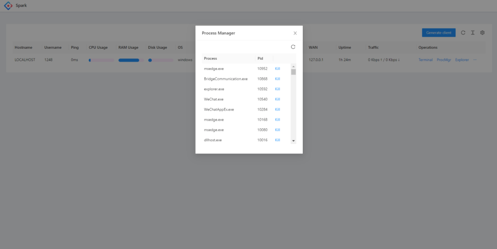Select the dllhost.exe process name
Viewport: 497px width, 249px height.
tap(213, 140)
